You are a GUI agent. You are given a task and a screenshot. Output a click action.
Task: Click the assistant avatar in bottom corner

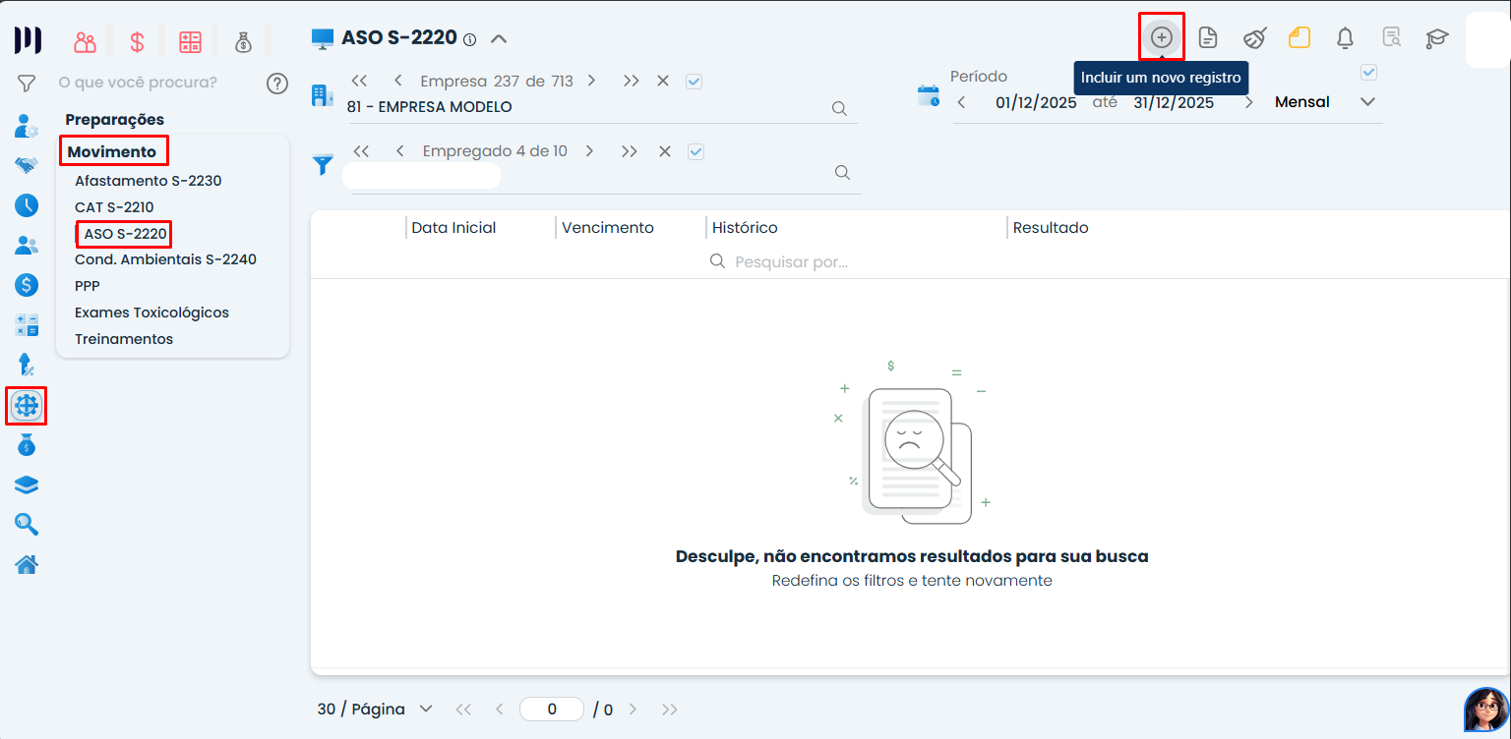pyautogui.click(x=1485, y=709)
